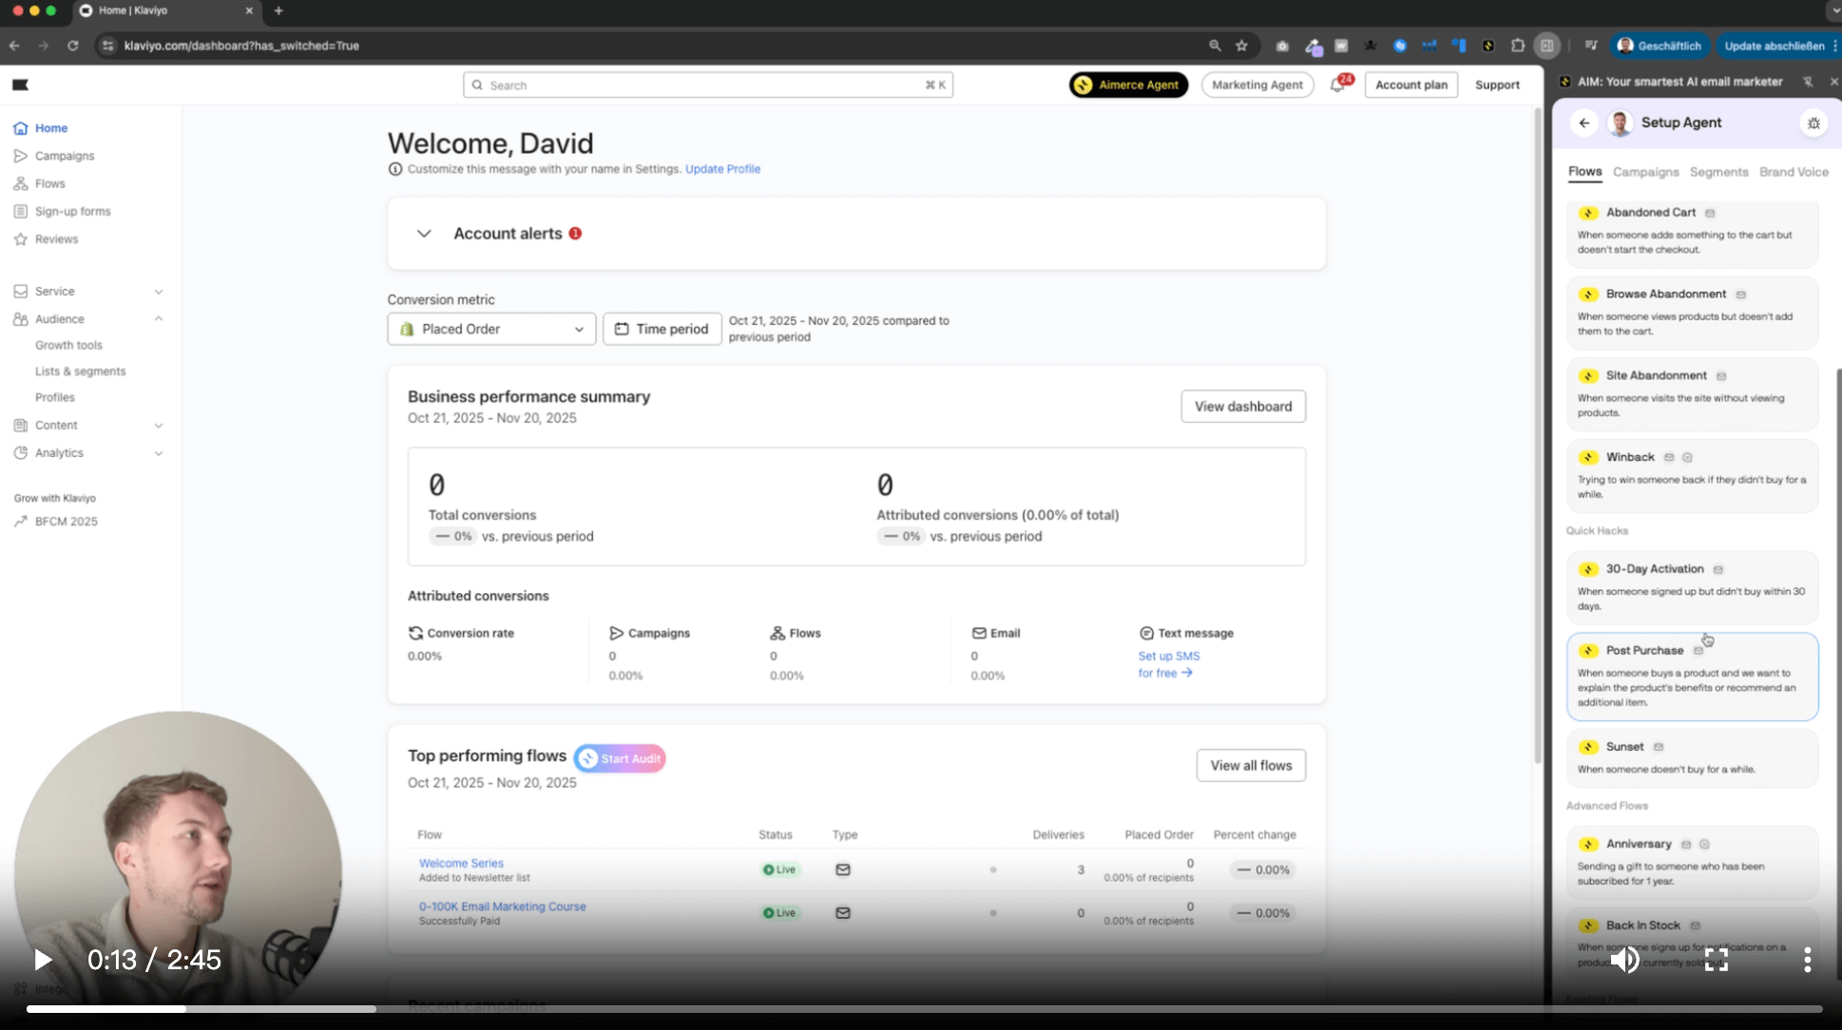Bookmark page with the star icon
The width and height of the screenshot is (1842, 1030).
1241,46
